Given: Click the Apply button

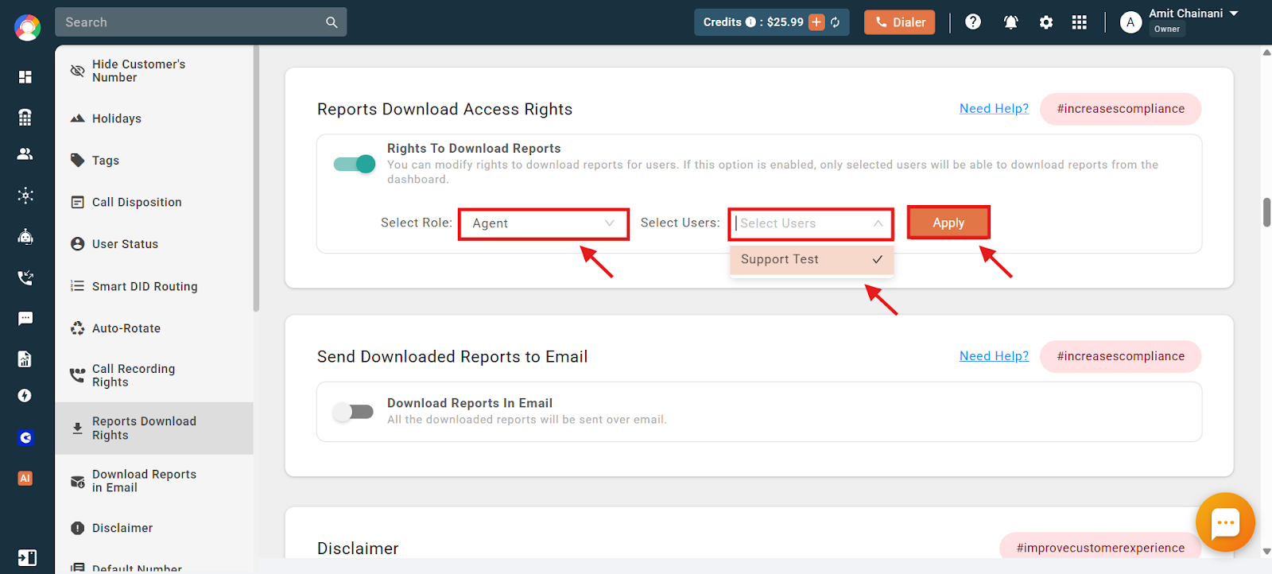Looking at the screenshot, I should coord(948,223).
